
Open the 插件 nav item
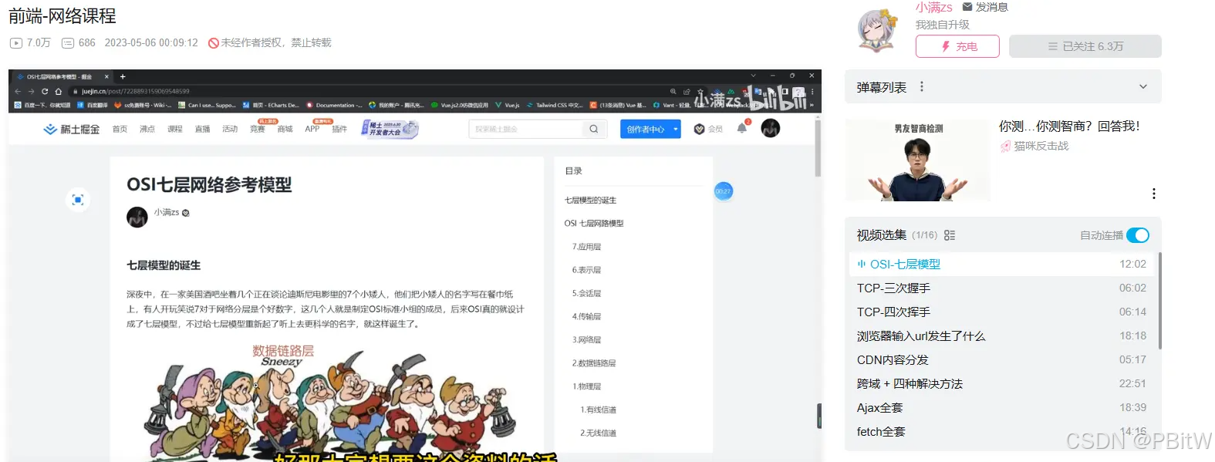click(x=339, y=129)
